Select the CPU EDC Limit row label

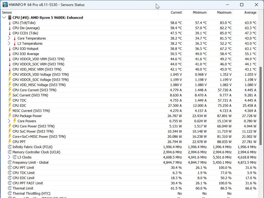(23, 178)
